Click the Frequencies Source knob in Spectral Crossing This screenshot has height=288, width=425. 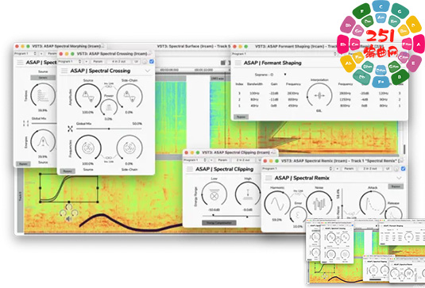click(88, 148)
